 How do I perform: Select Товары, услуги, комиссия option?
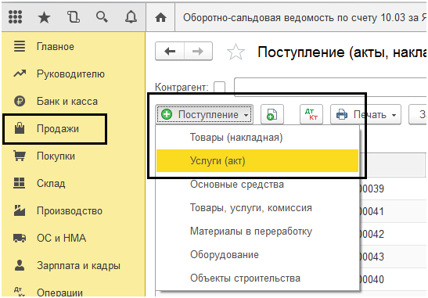click(257, 208)
